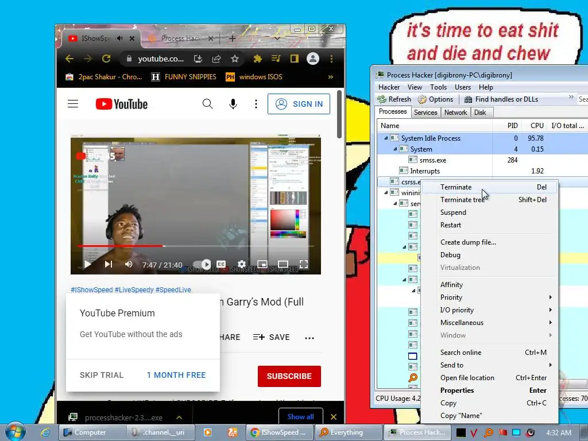Viewport: 588px width, 441px height.
Task: Click Show all downloads button
Action: coord(300,417)
